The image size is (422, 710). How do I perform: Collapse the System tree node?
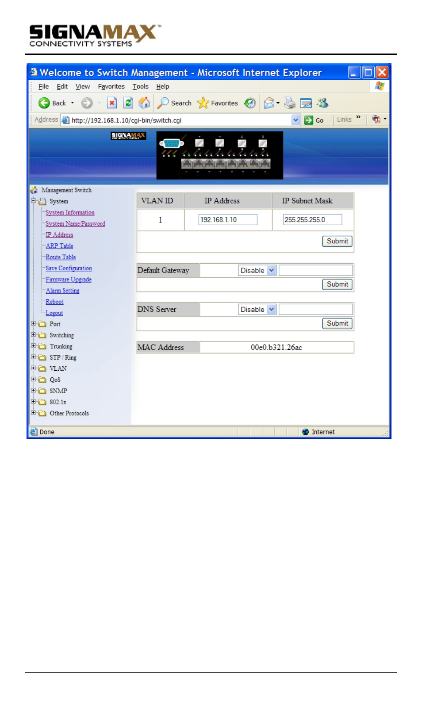pyautogui.click(x=33, y=201)
